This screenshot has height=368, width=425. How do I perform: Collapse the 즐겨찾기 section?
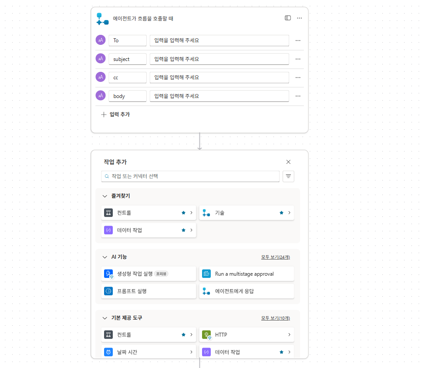click(105, 196)
